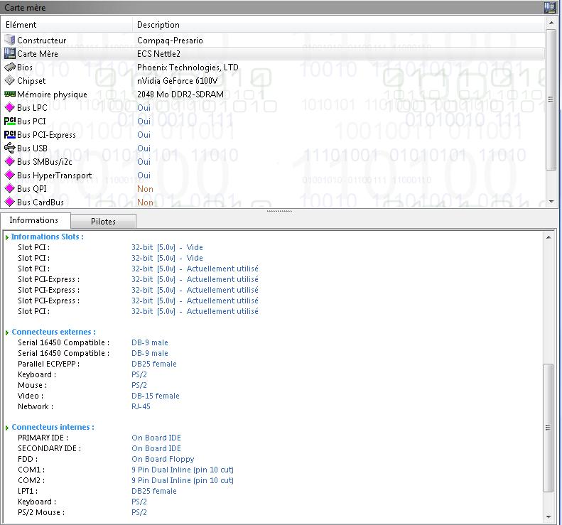Click the COM2 label
Viewport: 562px width, 525px height.
pos(31,480)
